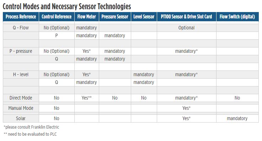Select the PT100 Sensor & Drive Slot Card header

coord(187,17)
